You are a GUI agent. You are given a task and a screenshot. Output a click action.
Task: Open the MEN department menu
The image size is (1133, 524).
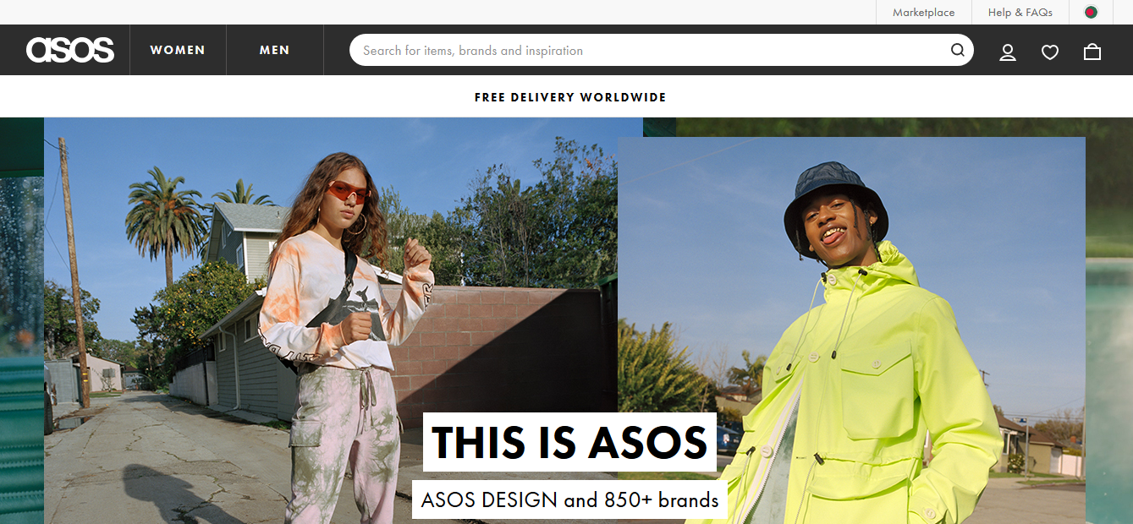(275, 50)
